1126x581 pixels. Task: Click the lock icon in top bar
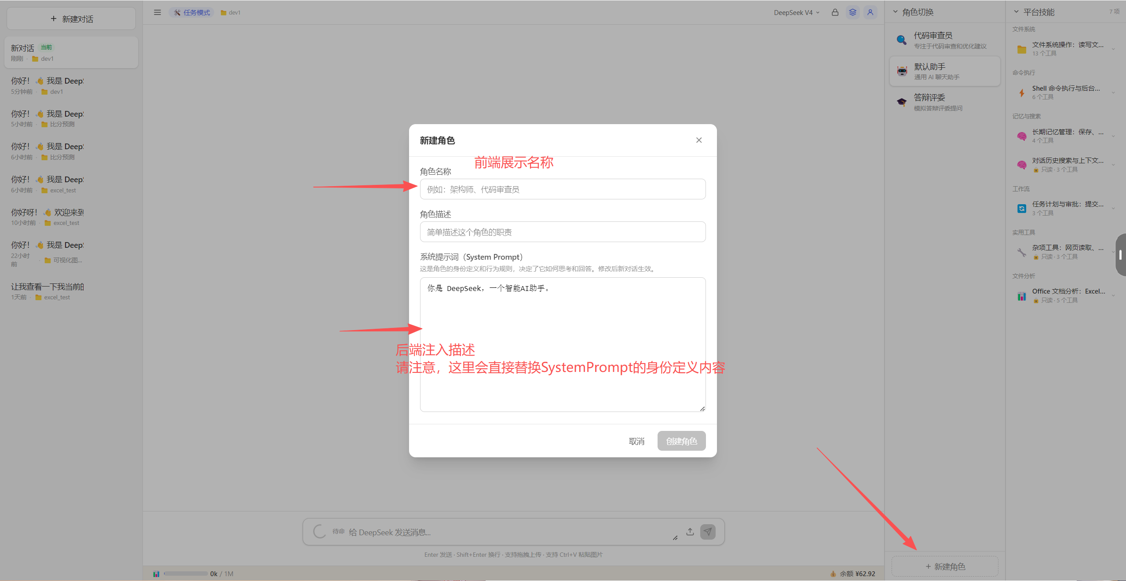click(x=835, y=12)
